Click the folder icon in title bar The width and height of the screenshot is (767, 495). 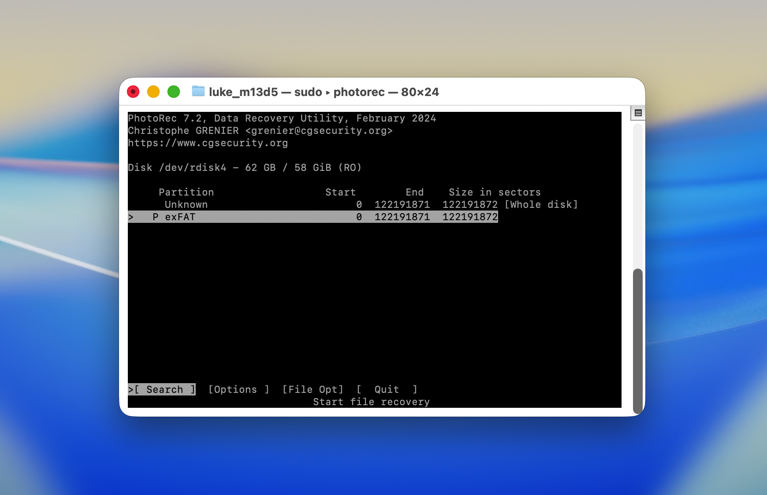click(x=198, y=91)
